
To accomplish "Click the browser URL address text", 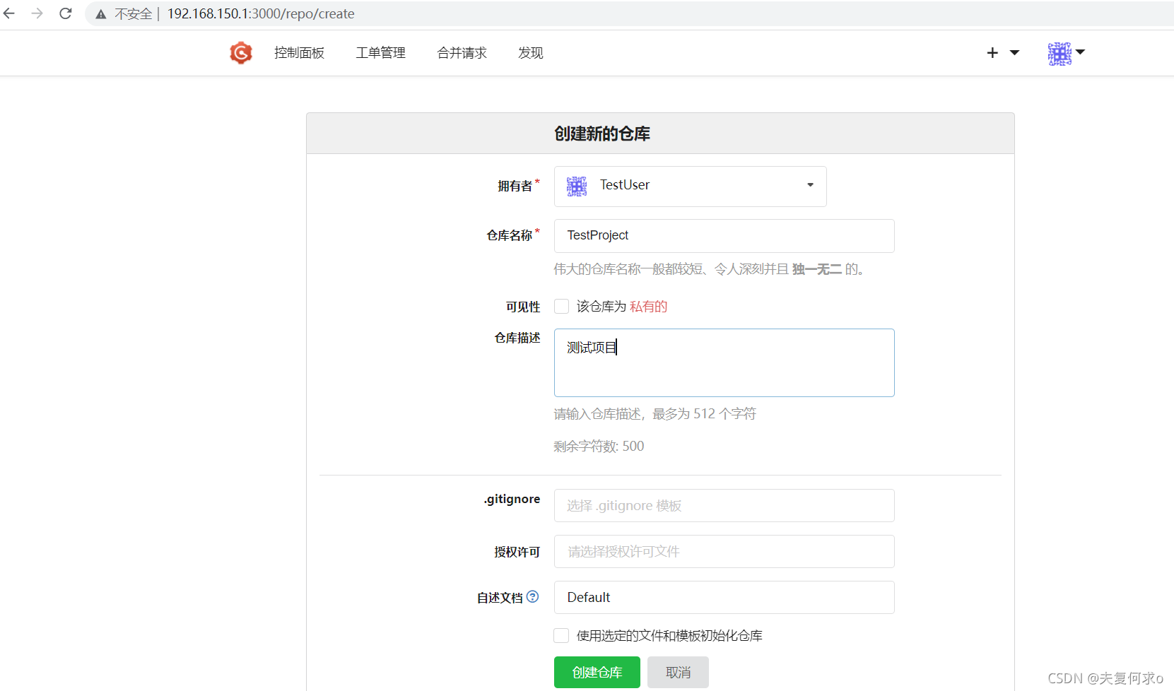I will (260, 14).
